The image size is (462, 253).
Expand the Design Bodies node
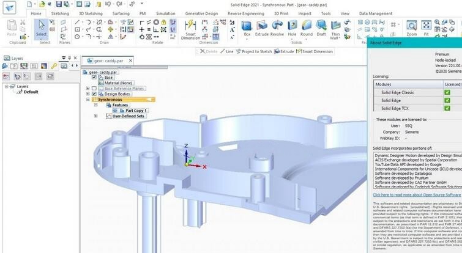pyautogui.click(x=88, y=94)
